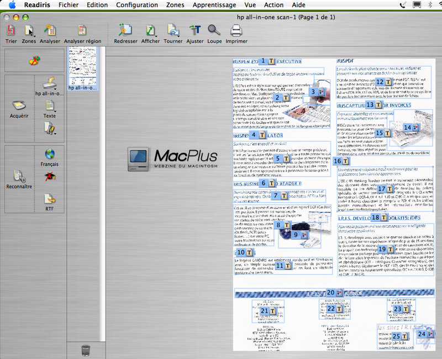Select the text zone 22 tag
Screen dimensions: 442x359
click(335, 309)
